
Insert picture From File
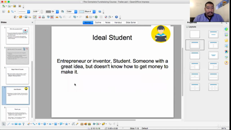(x=86, y=124)
